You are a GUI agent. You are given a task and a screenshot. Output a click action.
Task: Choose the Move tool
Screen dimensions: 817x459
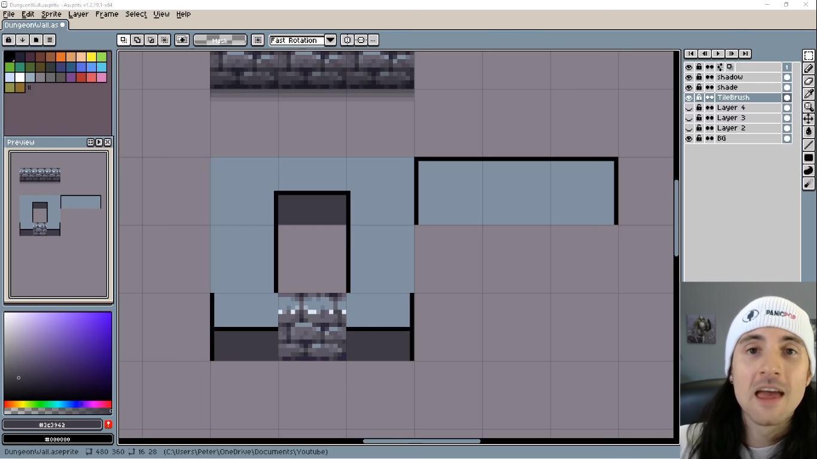pos(809,119)
